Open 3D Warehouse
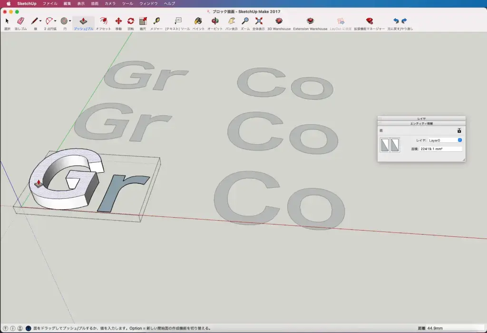The image size is (487, 333). [279, 21]
